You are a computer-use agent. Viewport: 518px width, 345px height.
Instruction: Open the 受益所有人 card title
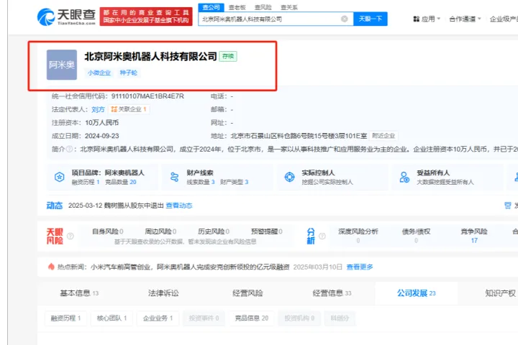tap(433, 172)
